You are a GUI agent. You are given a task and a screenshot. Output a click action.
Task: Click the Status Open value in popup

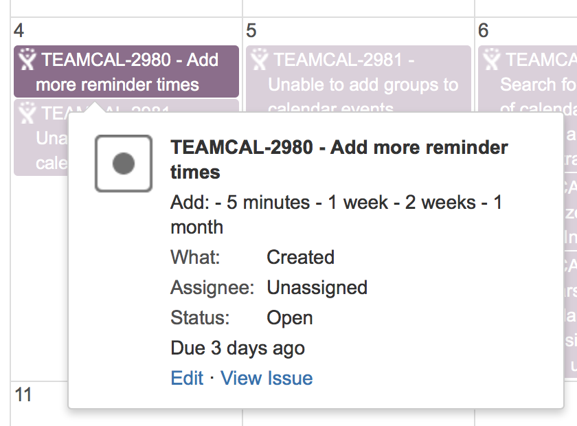click(x=290, y=317)
